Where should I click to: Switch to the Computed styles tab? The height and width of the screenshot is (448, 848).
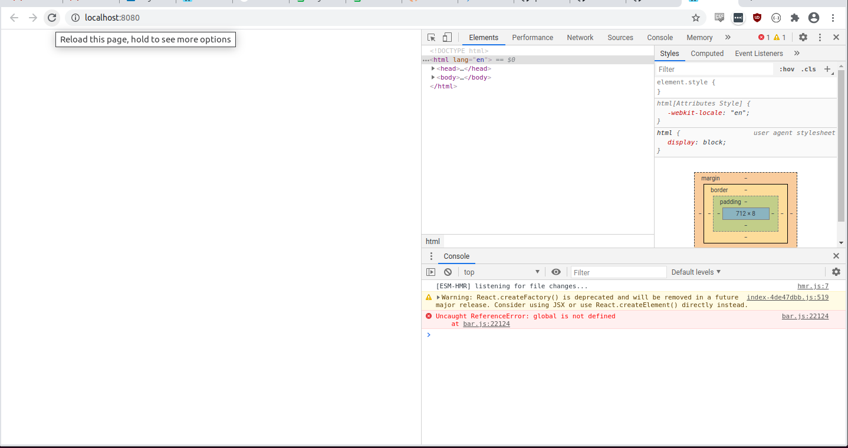click(706, 53)
